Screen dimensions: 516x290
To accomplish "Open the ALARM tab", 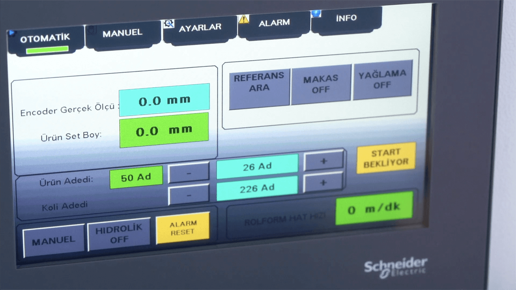I will click(274, 23).
